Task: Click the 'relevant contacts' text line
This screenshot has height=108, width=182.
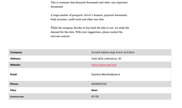Action: [60, 36]
